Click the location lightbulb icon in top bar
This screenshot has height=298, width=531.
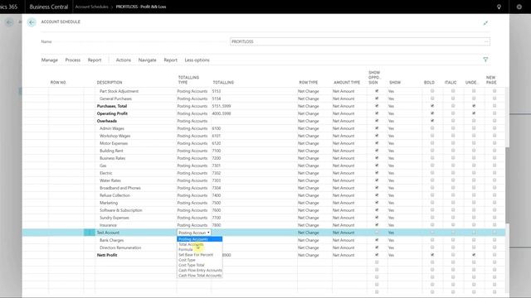(x=499, y=7)
